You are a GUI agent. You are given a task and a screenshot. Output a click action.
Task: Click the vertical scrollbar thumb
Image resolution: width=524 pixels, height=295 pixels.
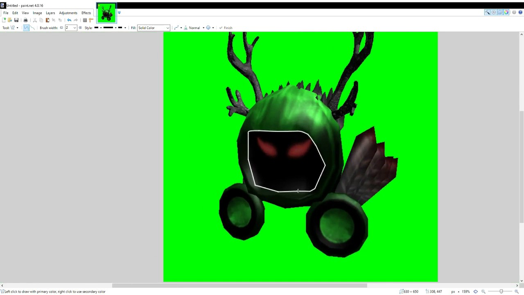pos(521,167)
